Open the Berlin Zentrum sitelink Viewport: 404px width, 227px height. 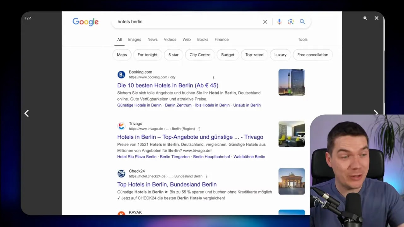(x=178, y=105)
